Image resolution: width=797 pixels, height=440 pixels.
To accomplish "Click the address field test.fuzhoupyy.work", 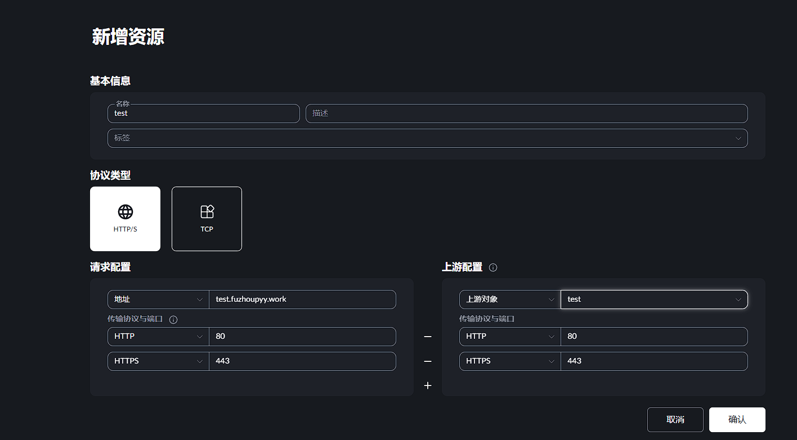I will pyautogui.click(x=302, y=300).
